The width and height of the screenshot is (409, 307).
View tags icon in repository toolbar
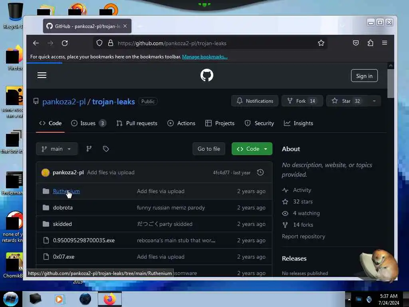[105, 149]
